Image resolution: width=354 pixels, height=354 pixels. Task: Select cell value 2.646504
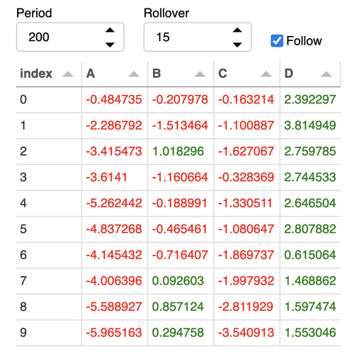(x=310, y=203)
